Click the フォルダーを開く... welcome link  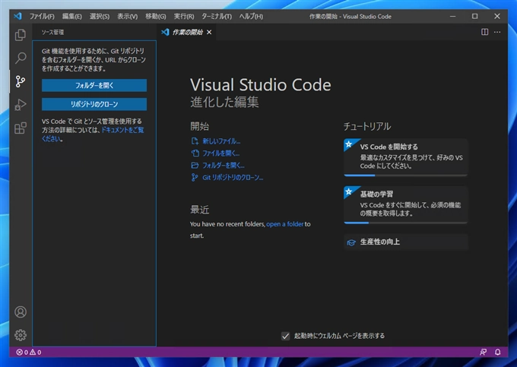click(224, 165)
